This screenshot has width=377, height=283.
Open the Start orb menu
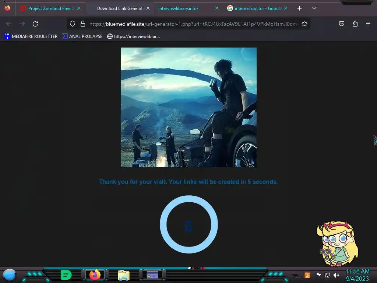pos(9,275)
